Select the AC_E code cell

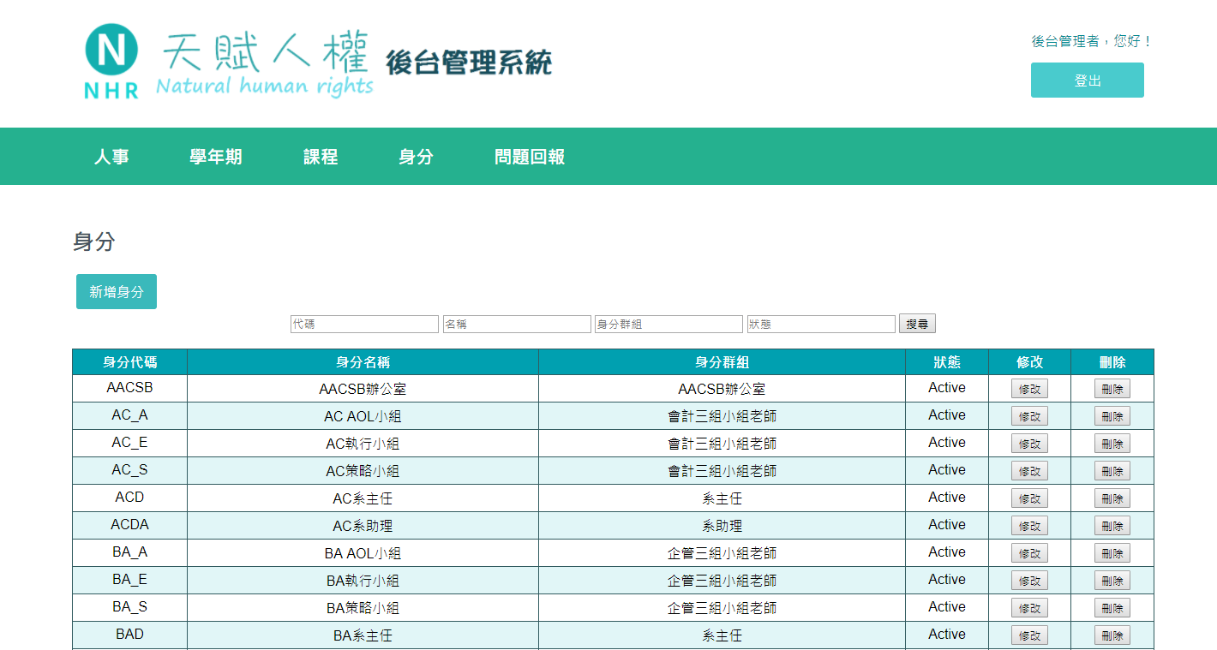pos(129,443)
